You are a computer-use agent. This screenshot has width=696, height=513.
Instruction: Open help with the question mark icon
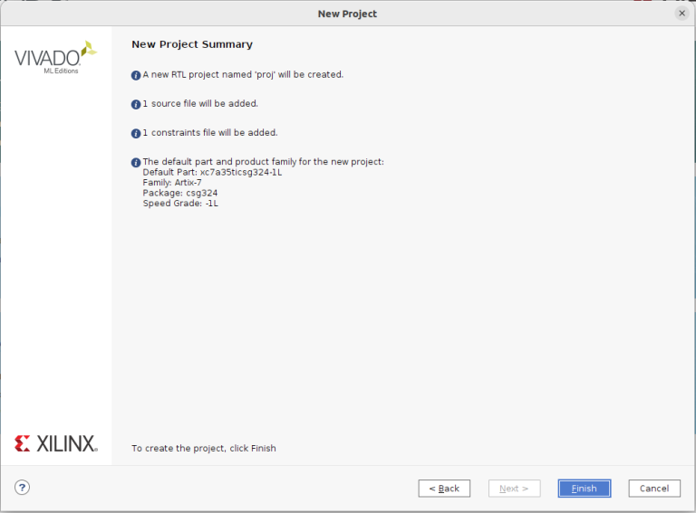pyautogui.click(x=23, y=488)
